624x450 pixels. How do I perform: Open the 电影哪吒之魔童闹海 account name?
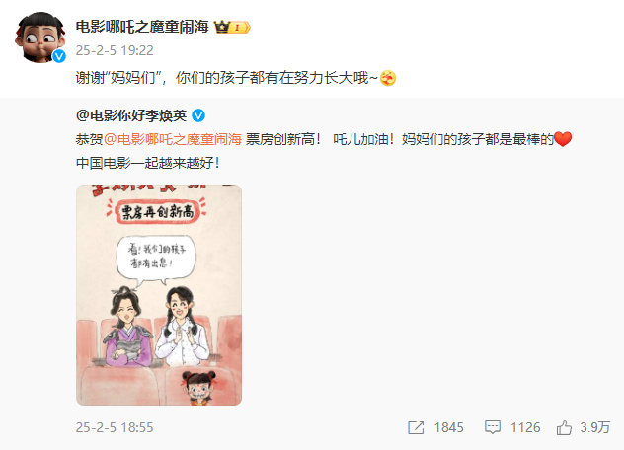(x=142, y=27)
